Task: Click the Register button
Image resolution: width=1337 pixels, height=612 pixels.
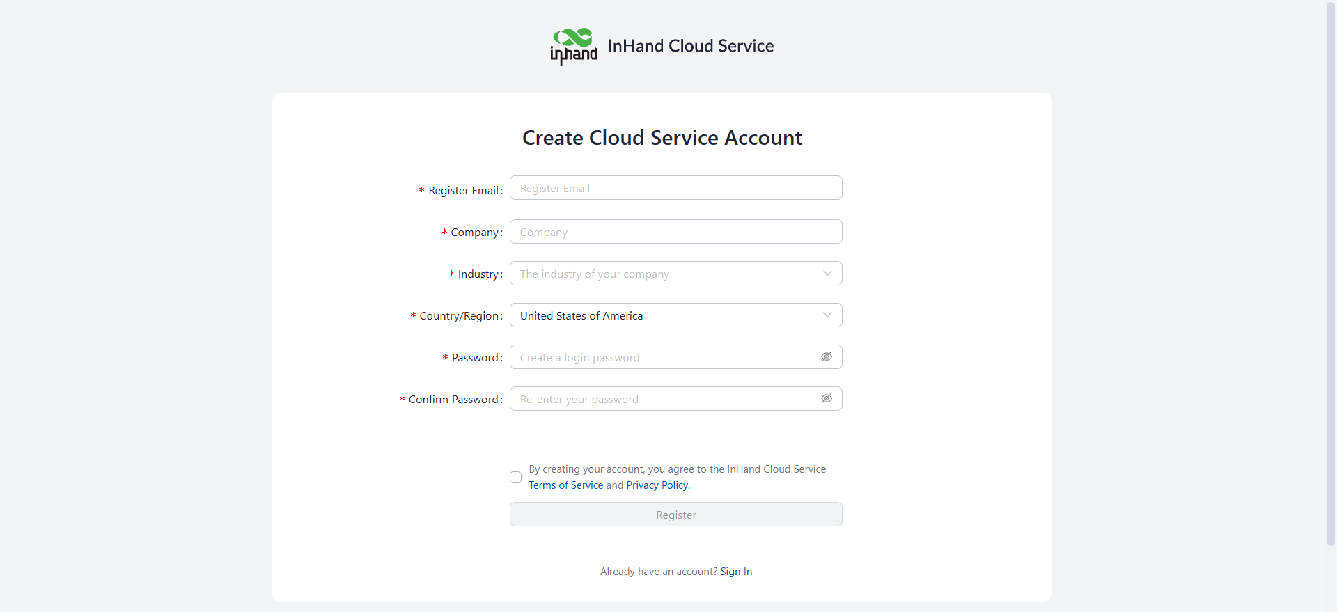Action: tap(675, 515)
